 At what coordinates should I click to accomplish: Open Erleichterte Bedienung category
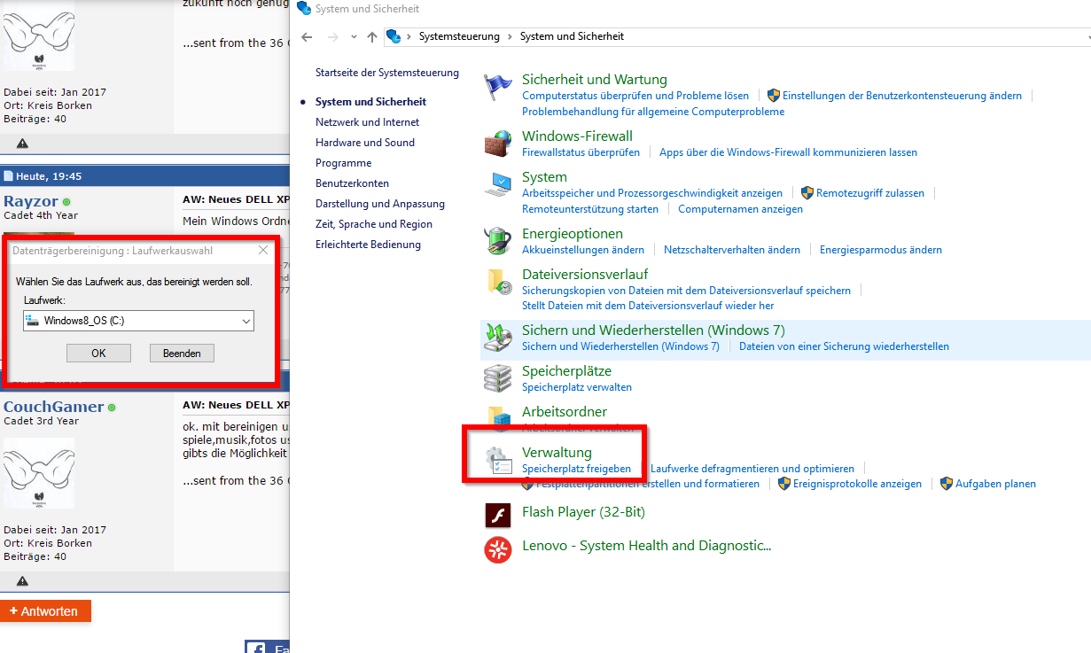(369, 245)
